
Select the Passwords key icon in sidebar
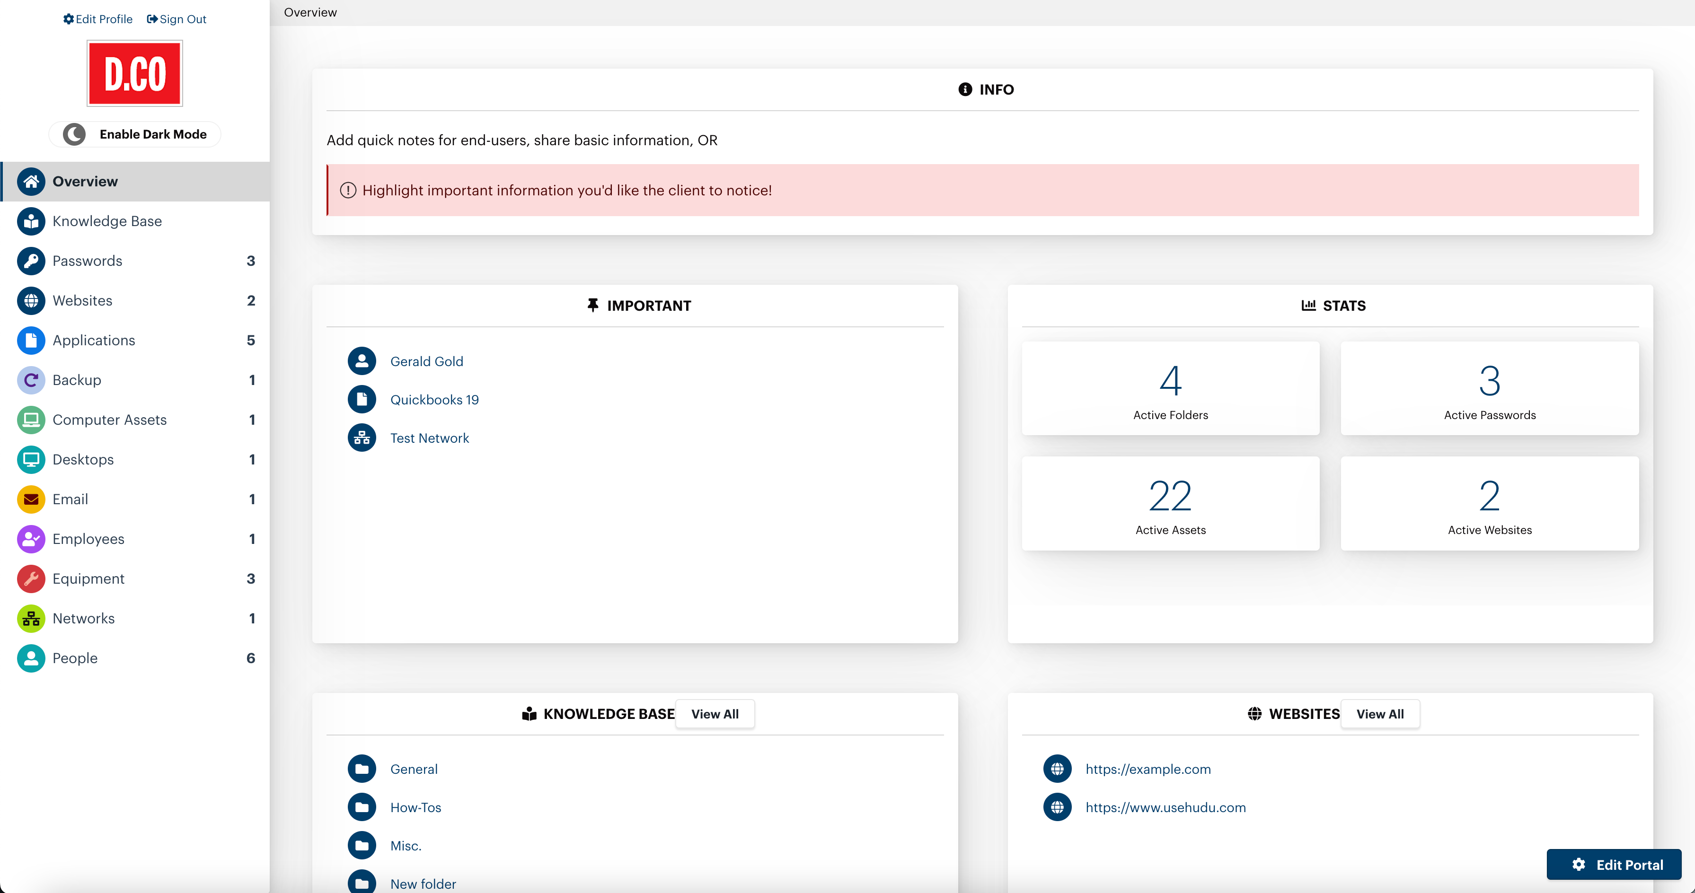tap(30, 261)
